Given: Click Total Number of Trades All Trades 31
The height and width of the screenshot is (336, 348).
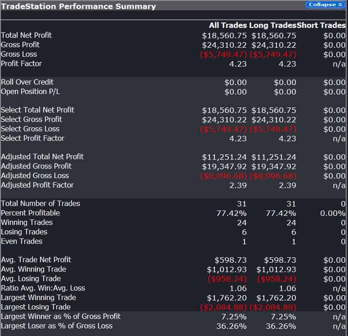Looking at the screenshot, I should coord(242,204).
